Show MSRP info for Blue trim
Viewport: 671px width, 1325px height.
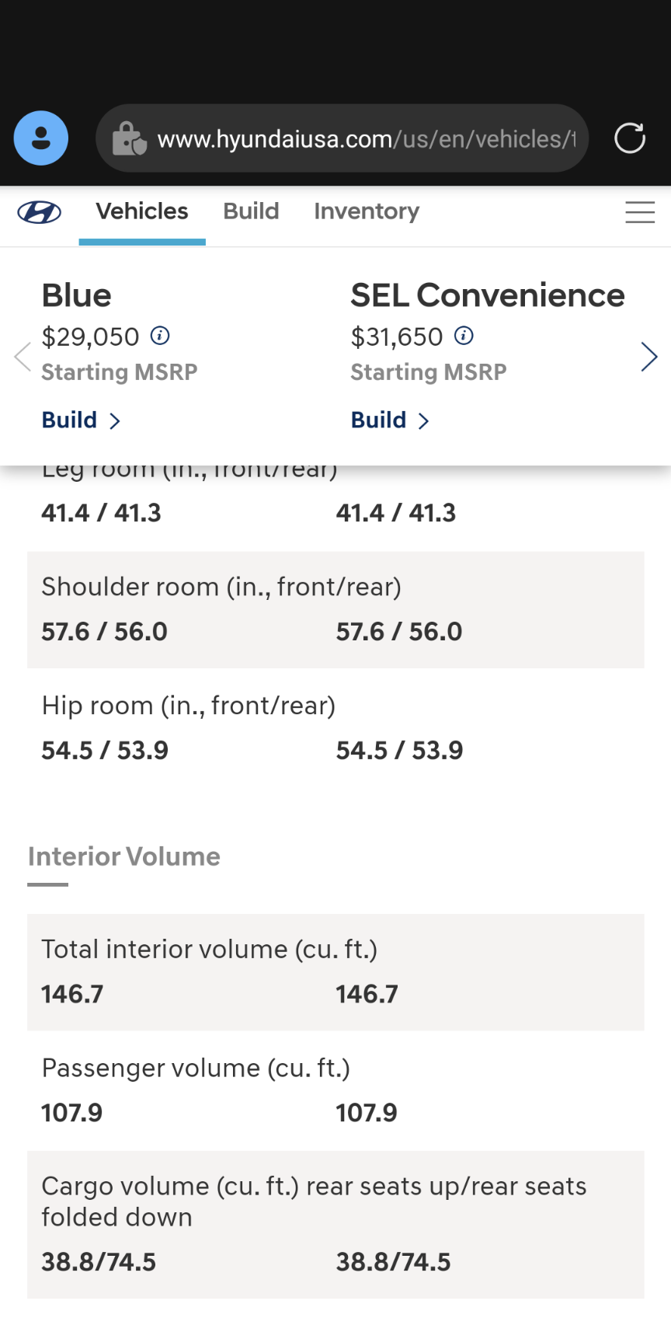pyautogui.click(x=160, y=336)
